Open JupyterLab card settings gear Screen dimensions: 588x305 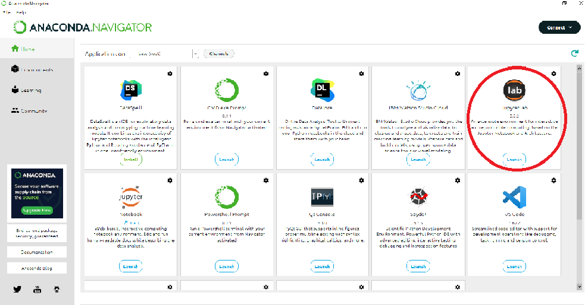pyautogui.click(x=553, y=74)
